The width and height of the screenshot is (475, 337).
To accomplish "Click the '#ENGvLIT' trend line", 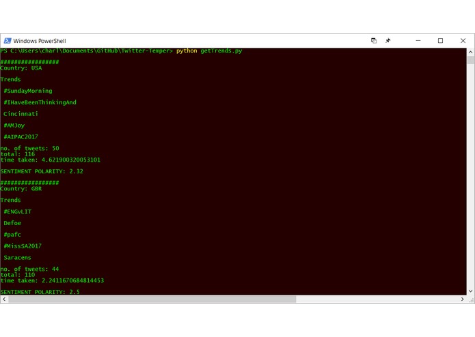I will point(18,211).
